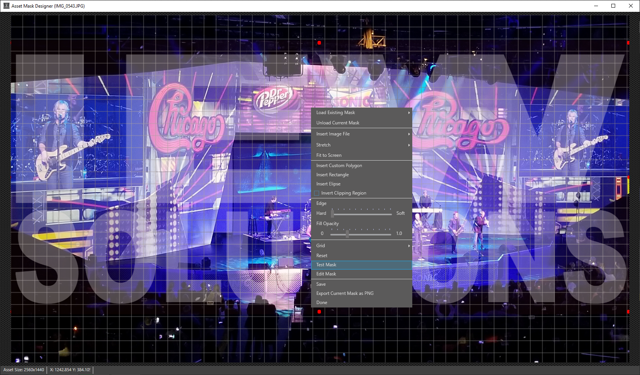Open the Grid submenu
This screenshot has width=640, height=375.
click(x=361, y=246)
